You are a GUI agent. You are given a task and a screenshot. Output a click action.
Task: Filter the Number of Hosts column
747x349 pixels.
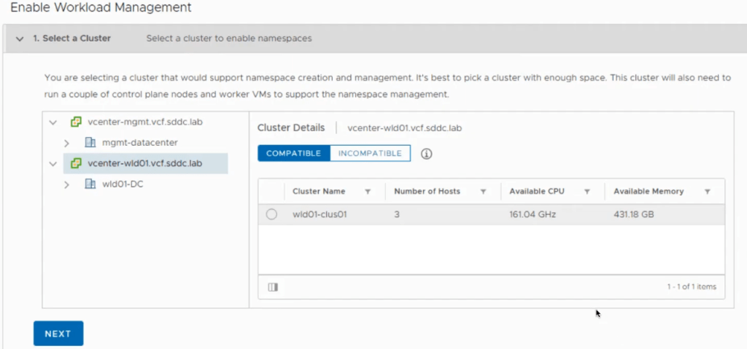pyautogui.click(x=483, y=192)
